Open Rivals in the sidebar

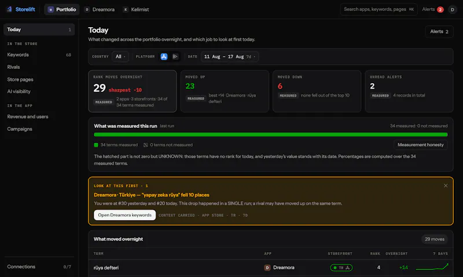tap(39, 67)
